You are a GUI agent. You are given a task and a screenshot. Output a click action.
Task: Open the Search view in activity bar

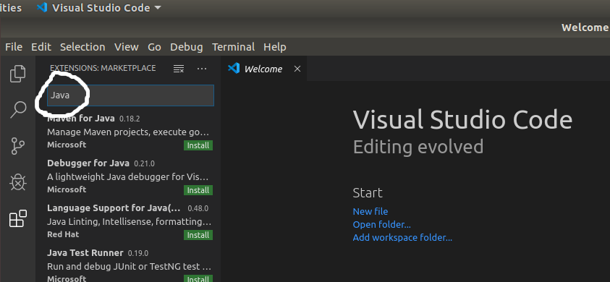[x=18, y=109]
